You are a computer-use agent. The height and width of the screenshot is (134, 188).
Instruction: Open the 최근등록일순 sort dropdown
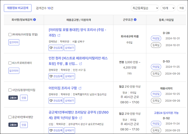click(x=145, y=8)
